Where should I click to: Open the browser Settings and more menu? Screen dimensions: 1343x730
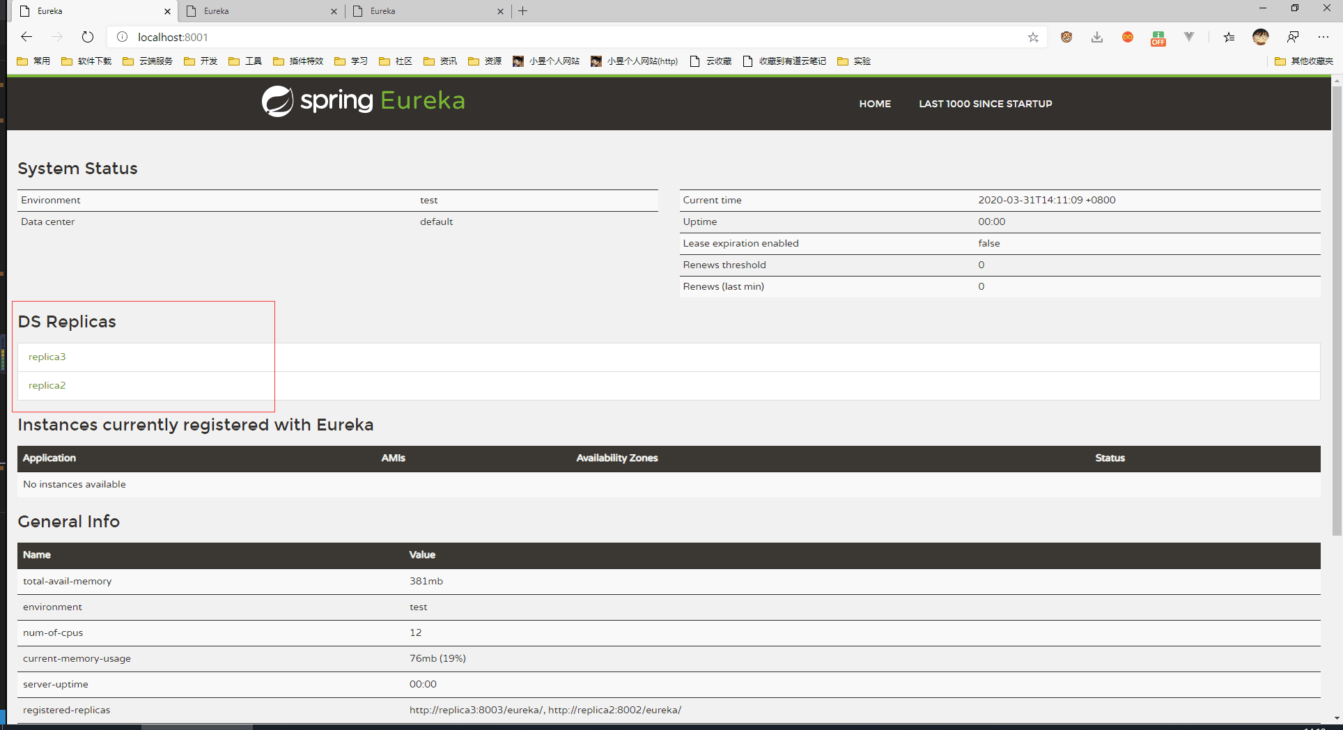[1323, 37]
